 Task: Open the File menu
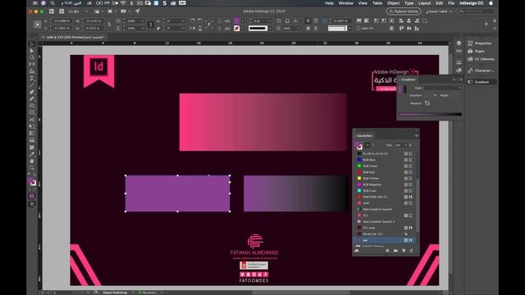coord(451,3)
